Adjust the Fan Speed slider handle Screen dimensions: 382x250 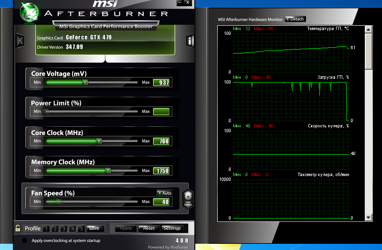[x=58, y=201]
